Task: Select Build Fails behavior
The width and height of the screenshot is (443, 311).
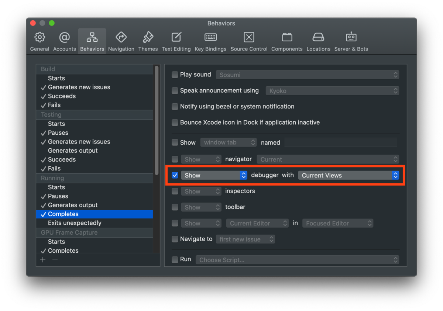Action: [95, 105]
